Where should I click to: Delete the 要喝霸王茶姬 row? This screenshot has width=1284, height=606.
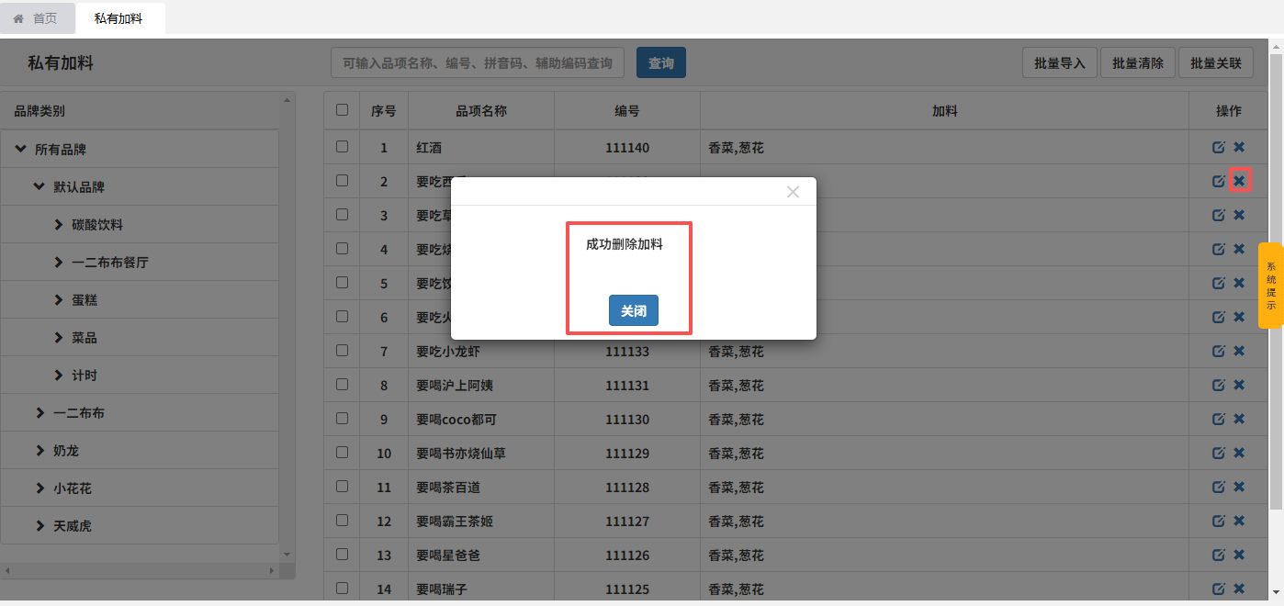pos(1239,521)
